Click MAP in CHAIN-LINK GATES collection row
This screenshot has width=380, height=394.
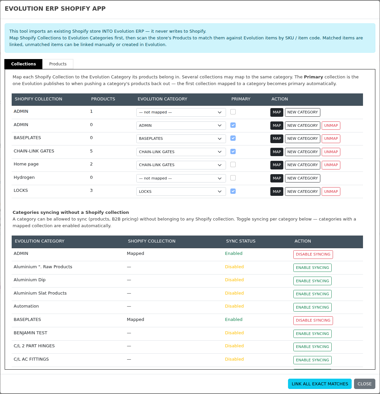[277, 152]
